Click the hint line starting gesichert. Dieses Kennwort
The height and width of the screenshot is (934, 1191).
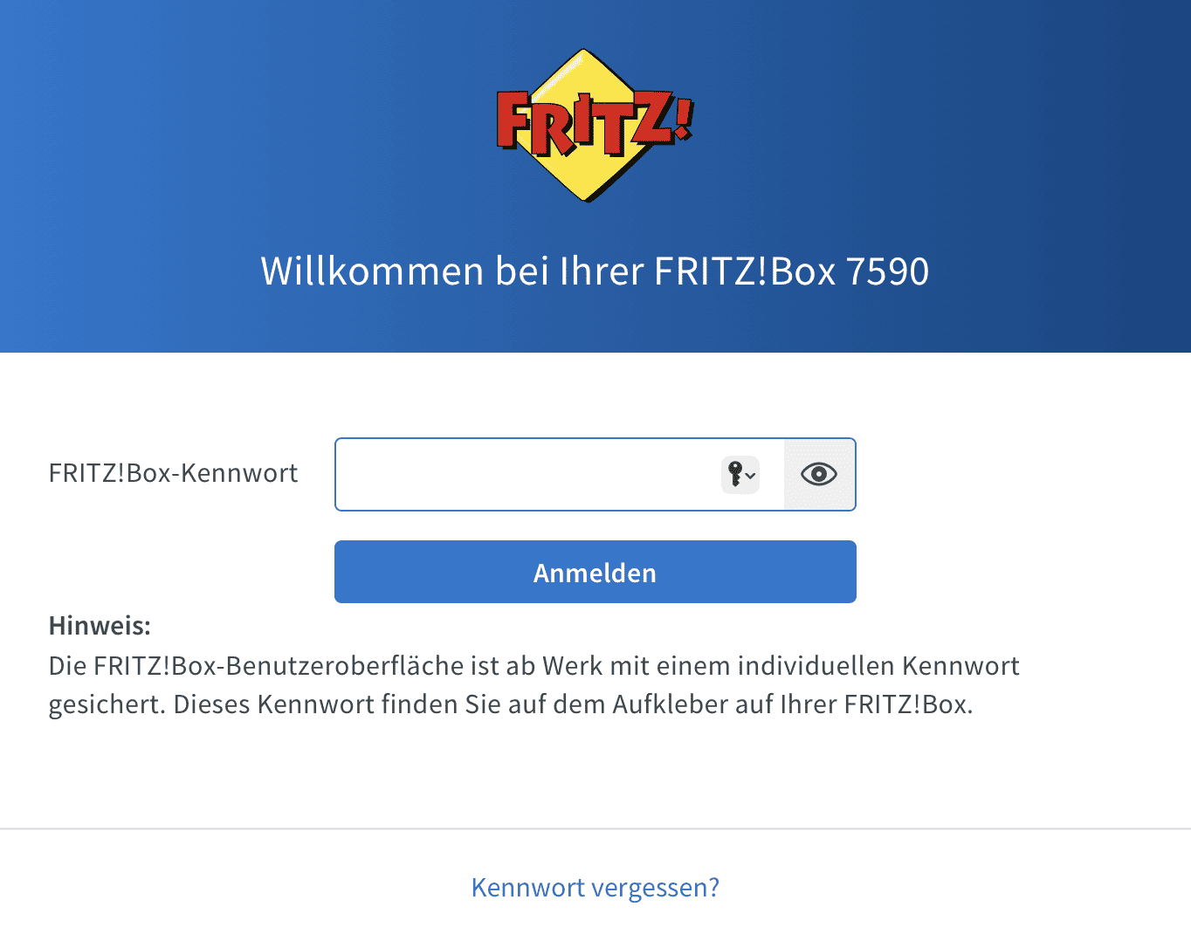(511, 704)
